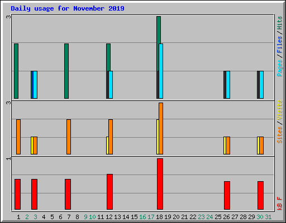286x223 pixels.
Task: Click the "Daily usage for November 2019" title
Action: (x=68, y=8)
